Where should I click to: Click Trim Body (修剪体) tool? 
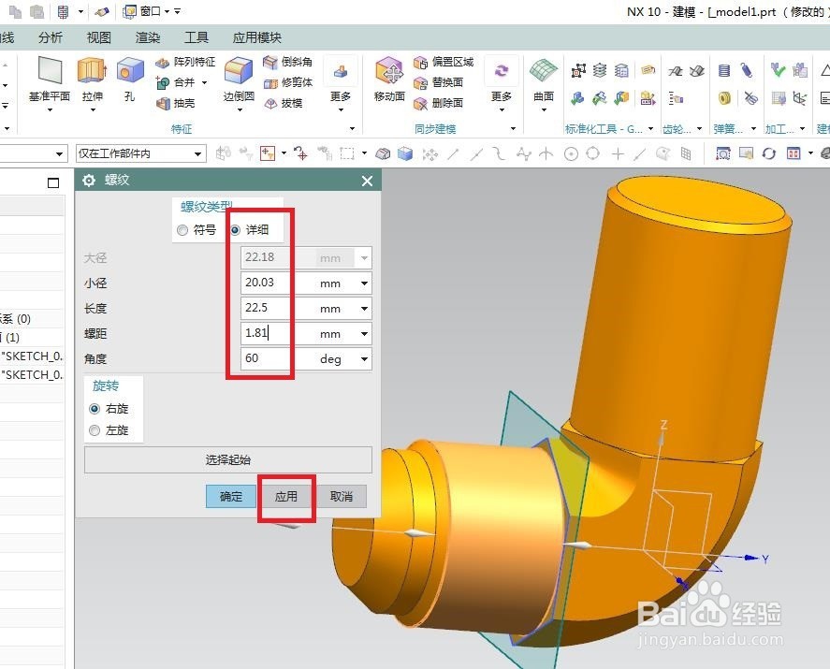click(288, 82)
